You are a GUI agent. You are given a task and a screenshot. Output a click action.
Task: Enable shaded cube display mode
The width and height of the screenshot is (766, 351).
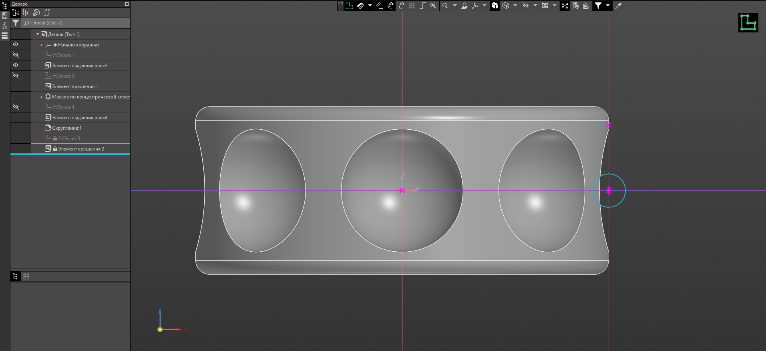(x=495, y=6)
